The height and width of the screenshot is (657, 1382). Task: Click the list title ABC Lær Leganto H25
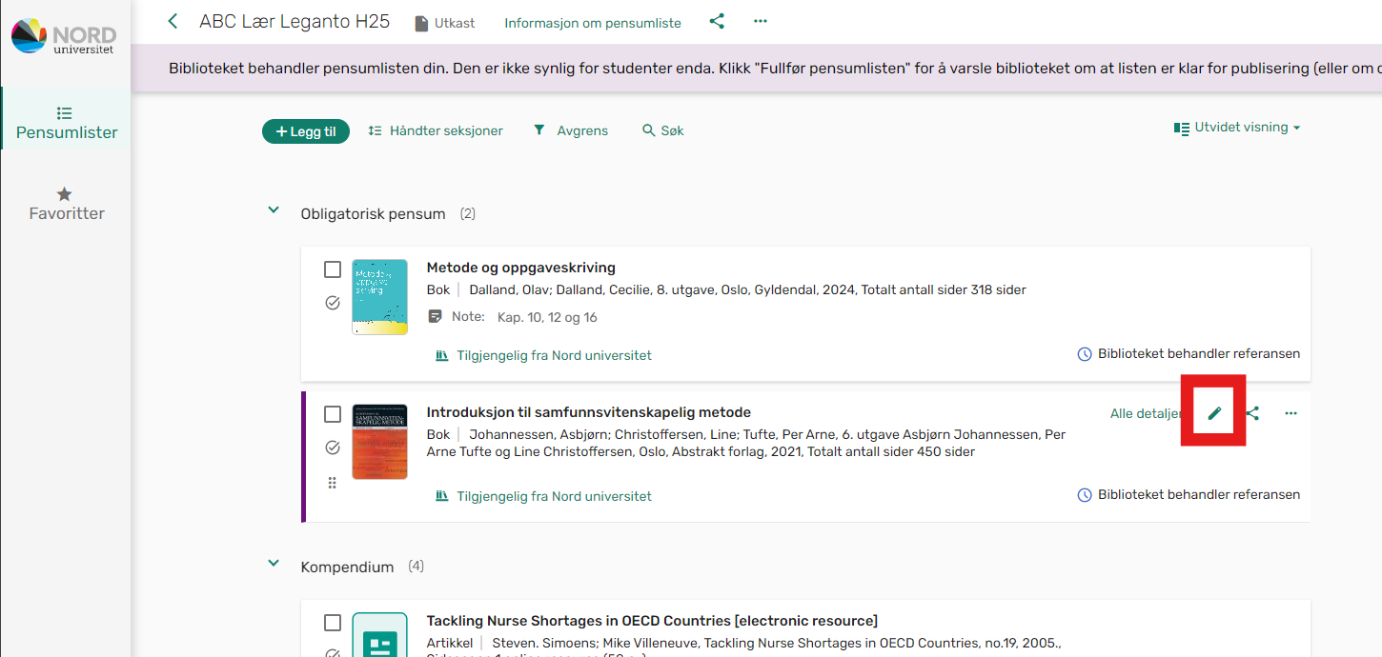click(295, 21)
